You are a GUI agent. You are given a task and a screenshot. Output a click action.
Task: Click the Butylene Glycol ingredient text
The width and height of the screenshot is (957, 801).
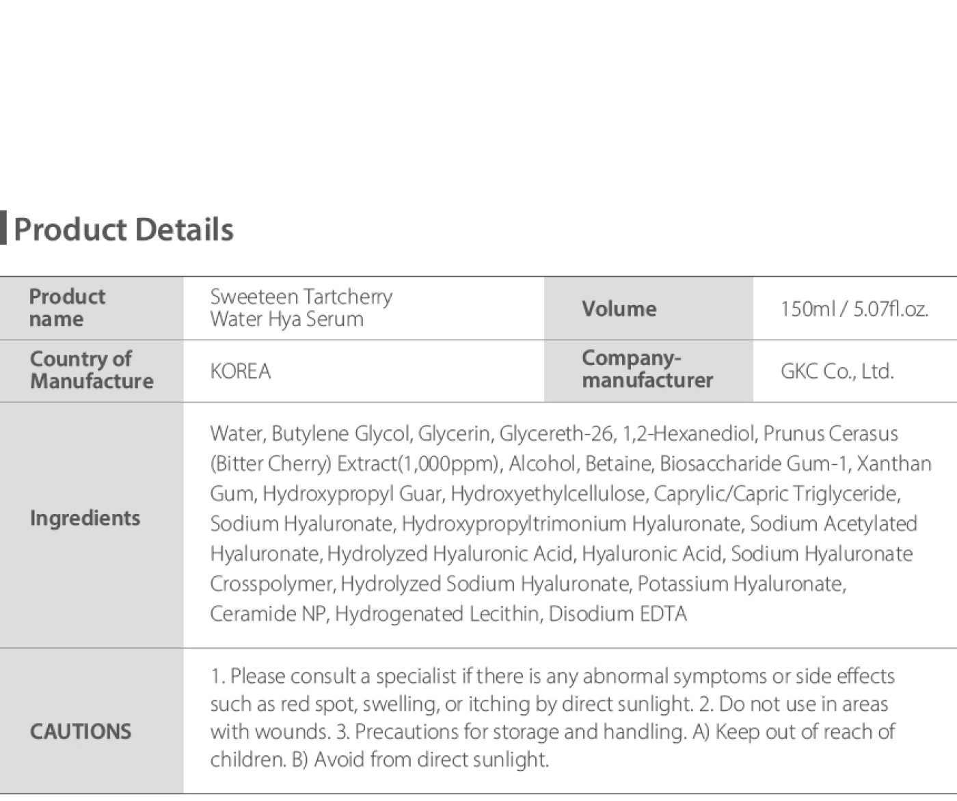click(340, 433)
